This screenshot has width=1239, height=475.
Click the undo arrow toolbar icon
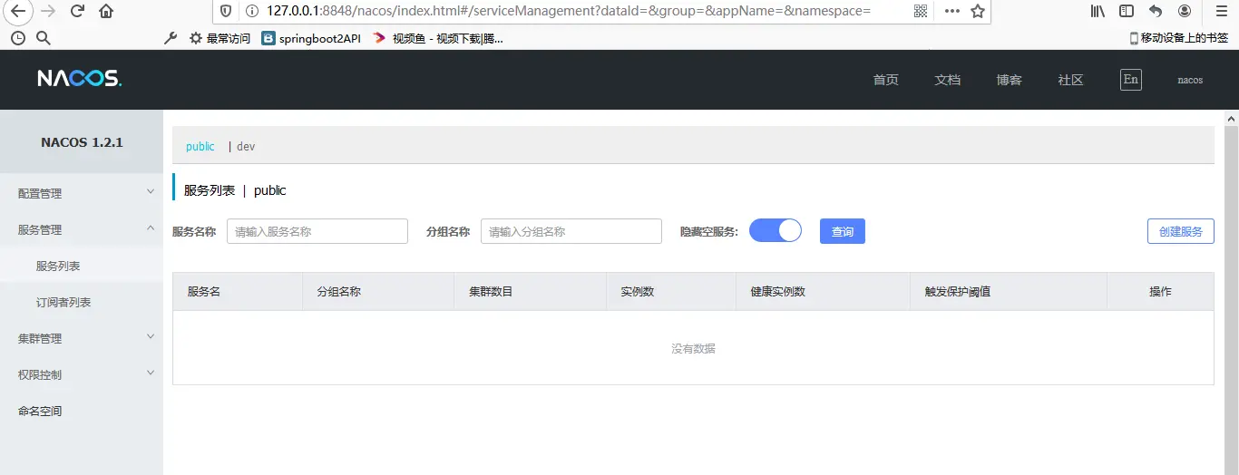[1156, 11]
